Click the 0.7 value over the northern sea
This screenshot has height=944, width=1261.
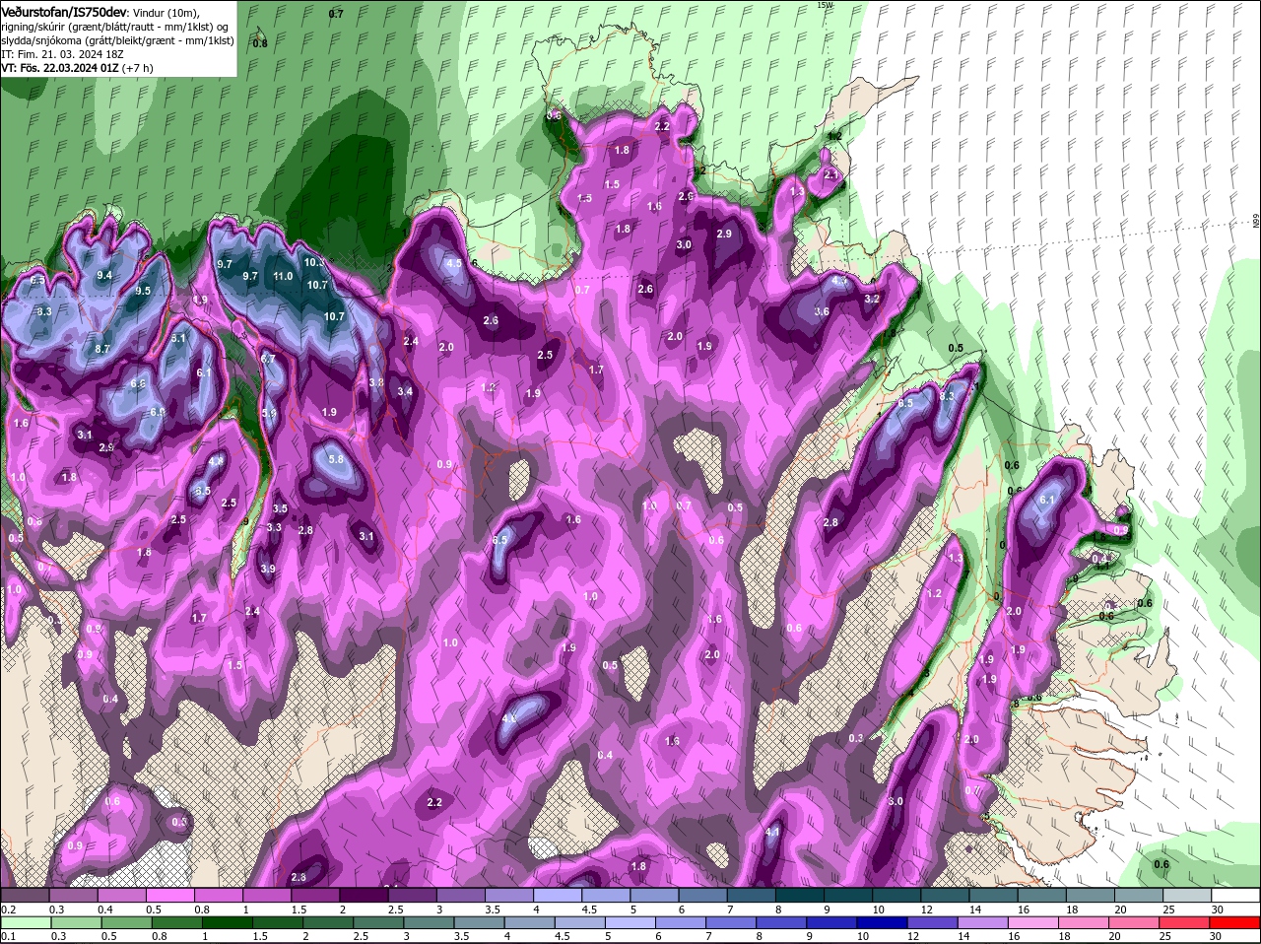pyautogui.click(x=336, y=14)
